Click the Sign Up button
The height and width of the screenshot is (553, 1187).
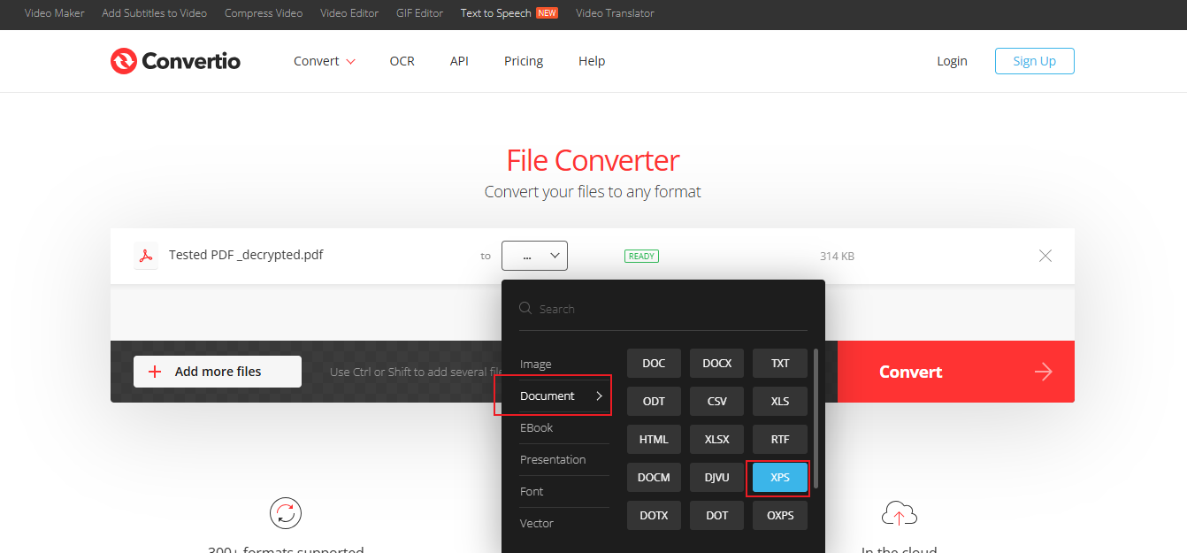(1034, 61)
